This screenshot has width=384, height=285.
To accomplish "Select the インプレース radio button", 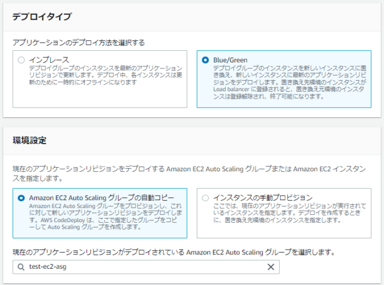I will [22, 60].
